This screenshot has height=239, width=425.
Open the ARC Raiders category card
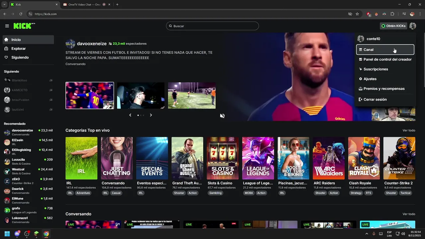pos(329,158)
